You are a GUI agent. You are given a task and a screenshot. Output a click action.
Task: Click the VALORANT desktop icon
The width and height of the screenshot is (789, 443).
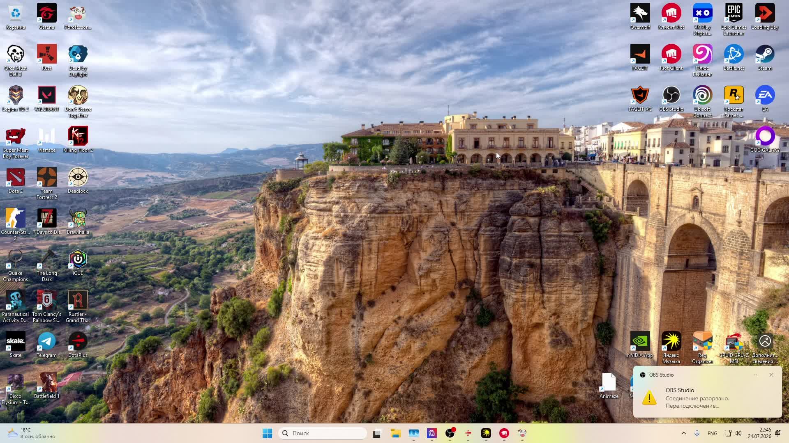pyautogui.click(x=46, y=99)
